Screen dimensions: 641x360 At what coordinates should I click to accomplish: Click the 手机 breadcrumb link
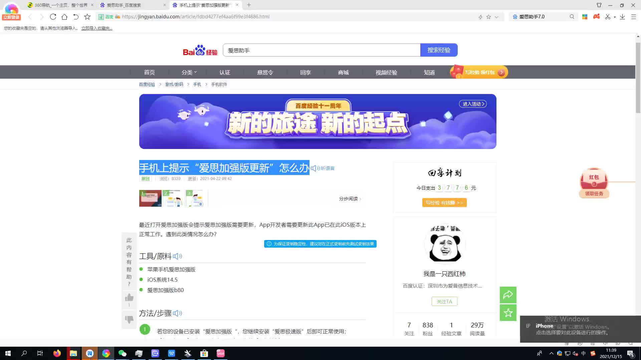tap(197, 84)
